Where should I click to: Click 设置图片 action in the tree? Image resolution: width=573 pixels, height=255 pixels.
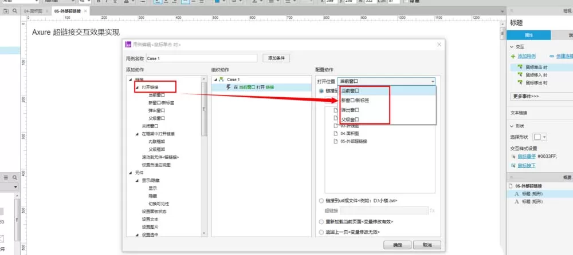150,227
